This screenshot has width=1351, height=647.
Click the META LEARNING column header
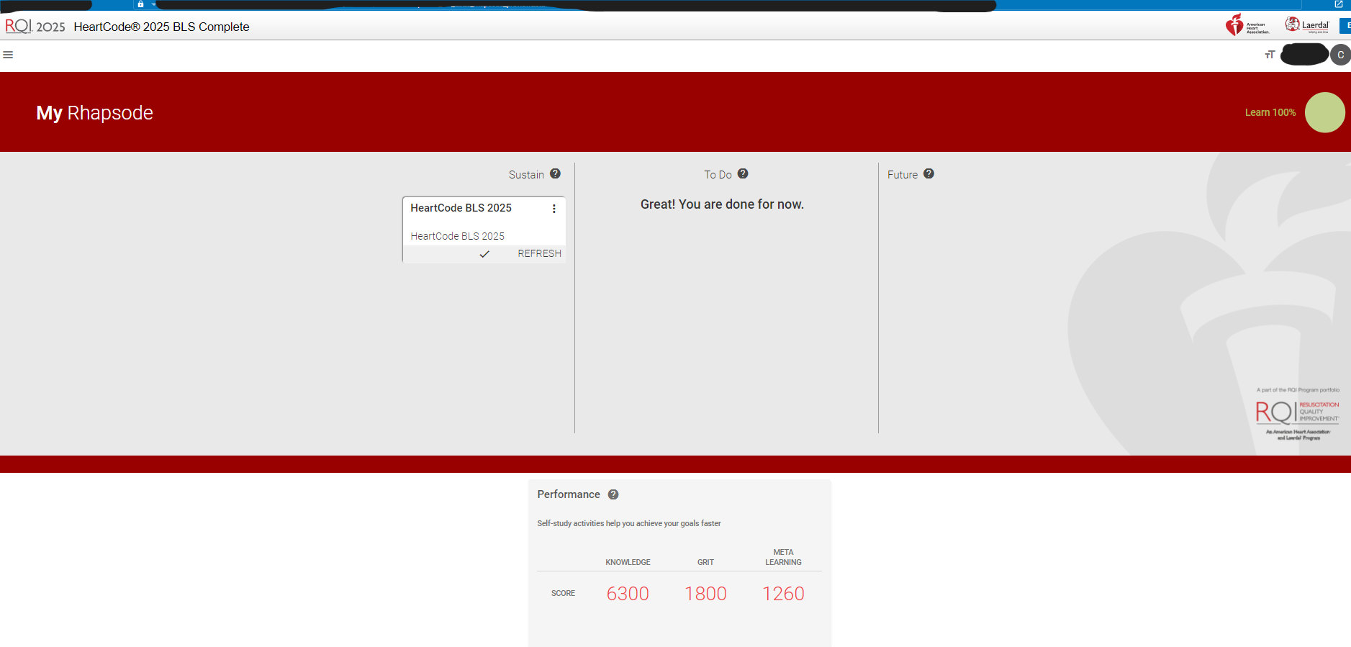click(x=783, y=557)
